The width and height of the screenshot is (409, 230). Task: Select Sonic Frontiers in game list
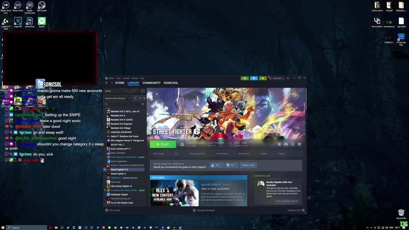(118, 153)
